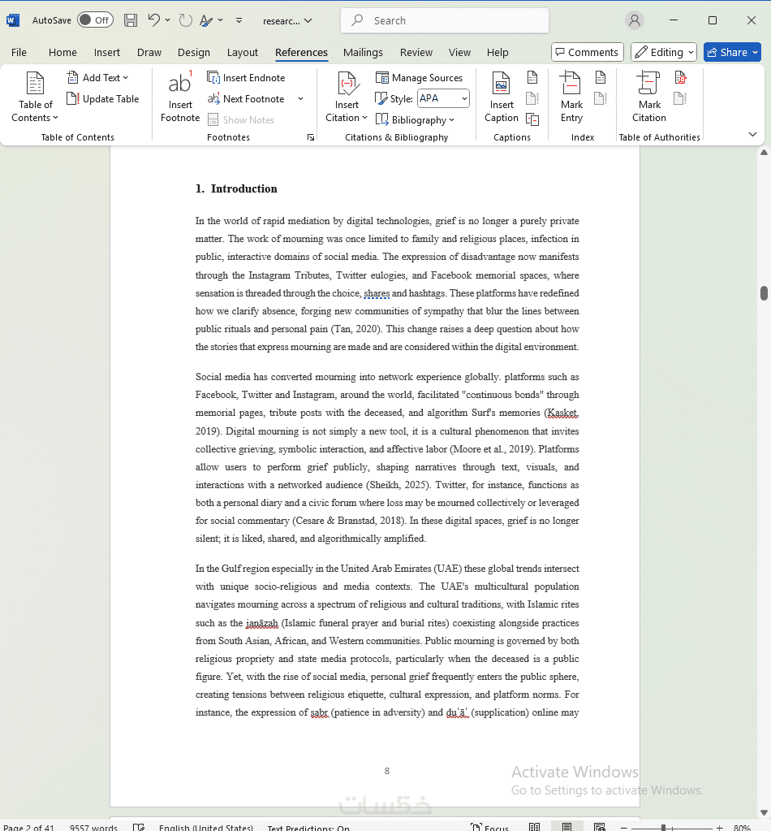This screenshot has width=771, height=831.
Task: Open Manage Sources
Action: pyautogui.click(x=419, y=78)
